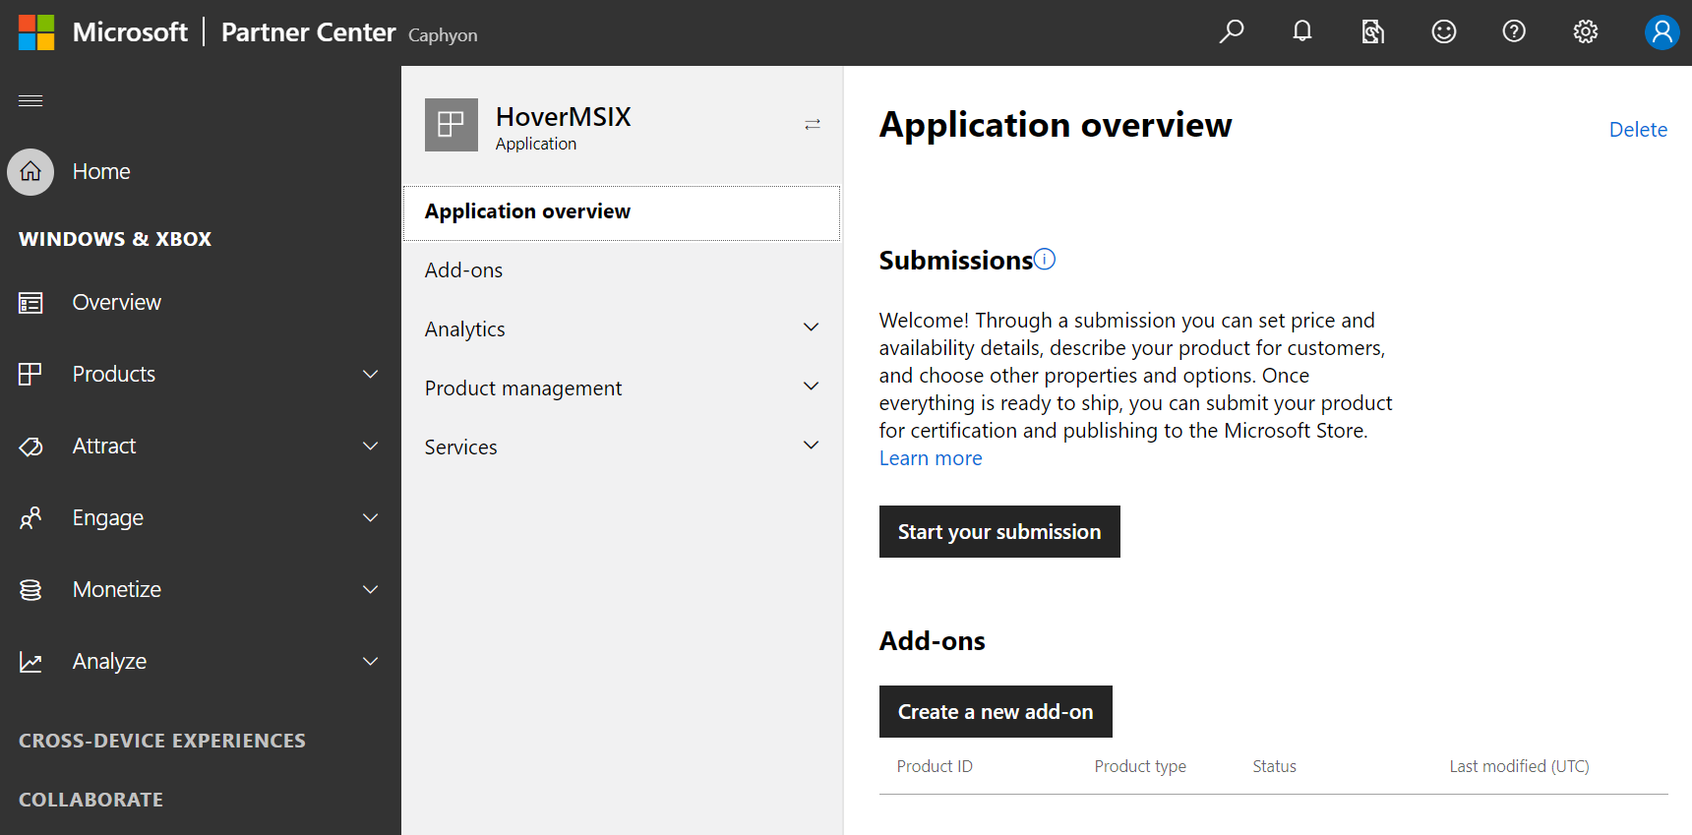1692x835 pixels.
Task: Click the Products label in sidebar
Action: click(114, 374)
